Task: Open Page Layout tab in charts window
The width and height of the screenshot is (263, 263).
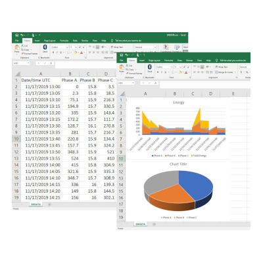Action: [155, 60]
